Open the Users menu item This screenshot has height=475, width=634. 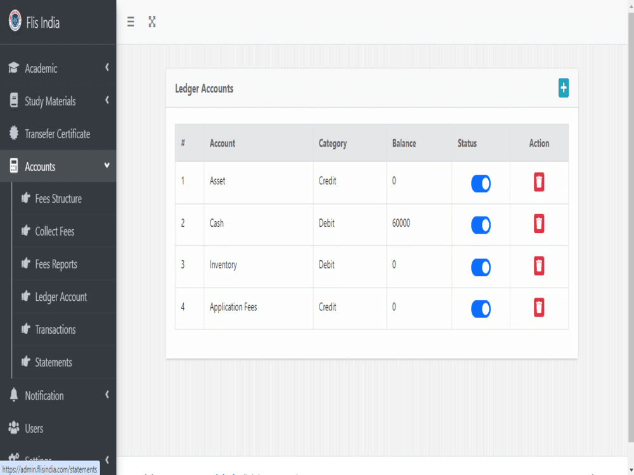[58, 428]
